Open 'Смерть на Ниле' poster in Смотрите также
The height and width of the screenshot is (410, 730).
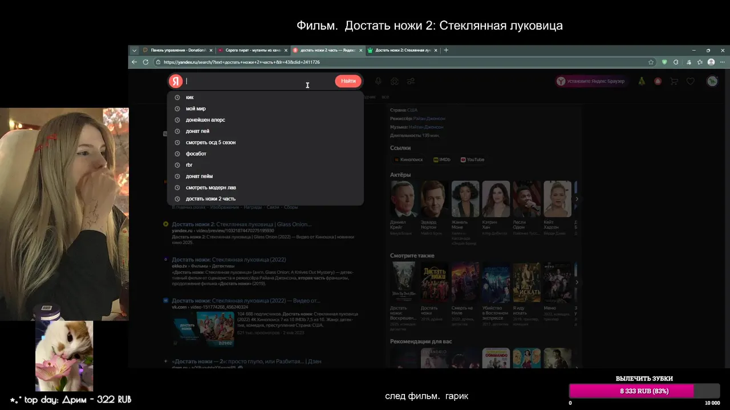pyautogui.click(x=466, y=282)
